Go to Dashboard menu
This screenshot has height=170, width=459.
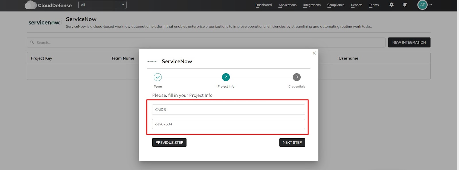[x=264, y=5]
